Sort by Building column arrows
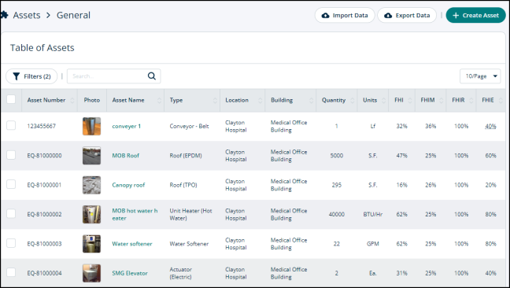510x288 pixels. (311, 101)
